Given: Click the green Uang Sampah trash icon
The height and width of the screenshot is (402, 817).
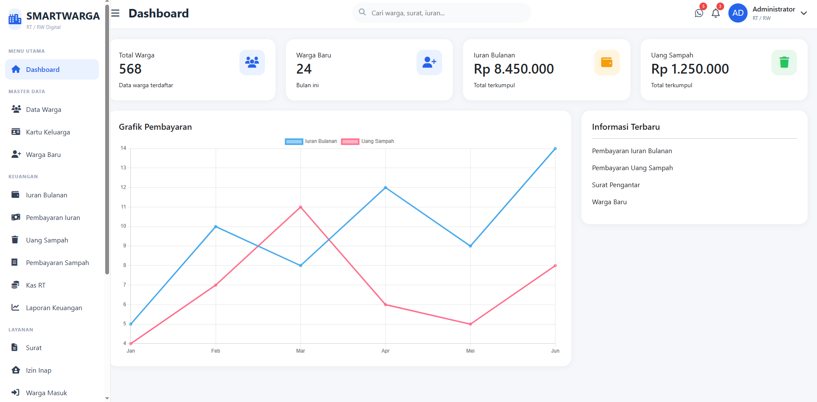Looking at the screenshot, I should click(784, 63).
